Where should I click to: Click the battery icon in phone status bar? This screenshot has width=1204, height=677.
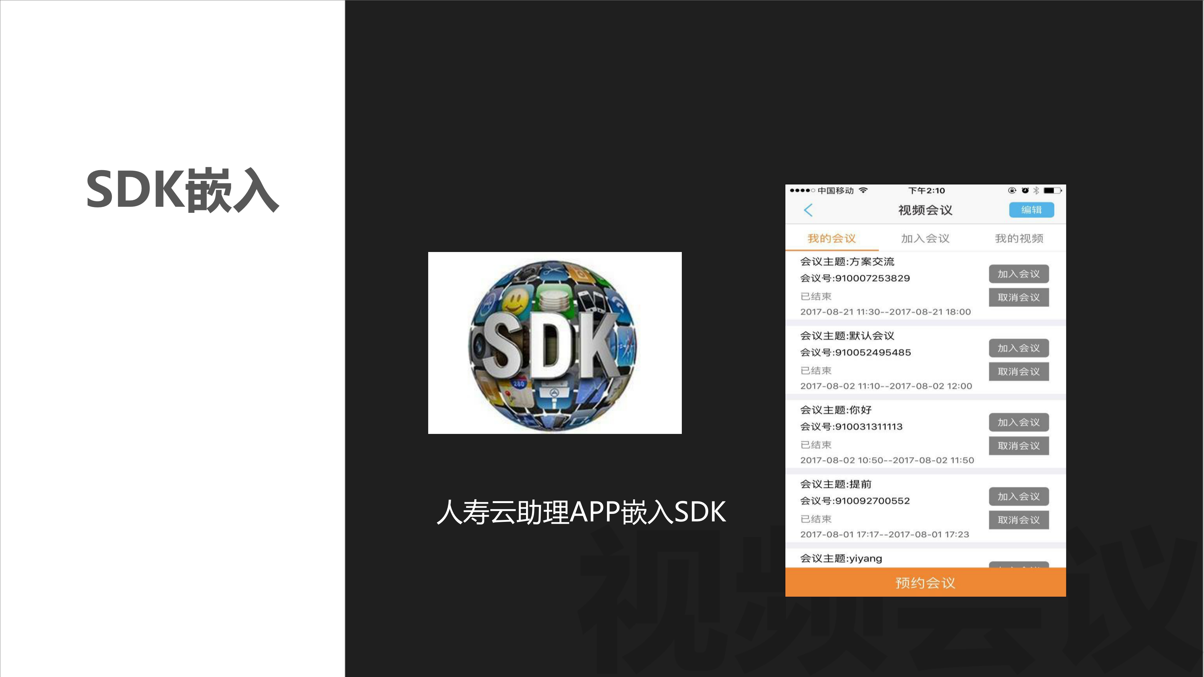1053,190
